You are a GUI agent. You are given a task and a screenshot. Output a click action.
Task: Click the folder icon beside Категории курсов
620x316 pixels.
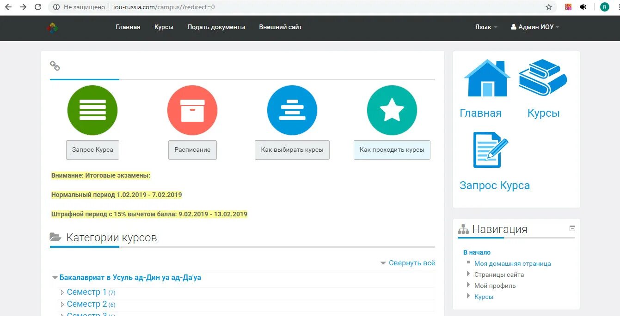click(x=55, y=238)
